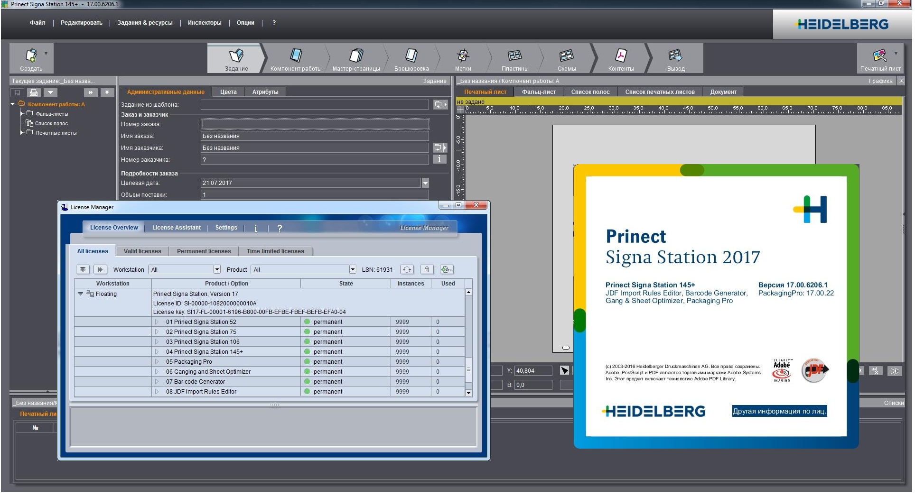Open the Документ tab
Image resolution: width=915 pixels, height=497 pixels.
pos(723,92)
